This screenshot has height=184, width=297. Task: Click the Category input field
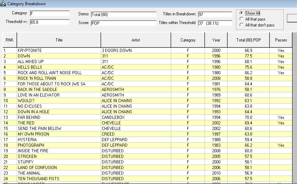49,14
